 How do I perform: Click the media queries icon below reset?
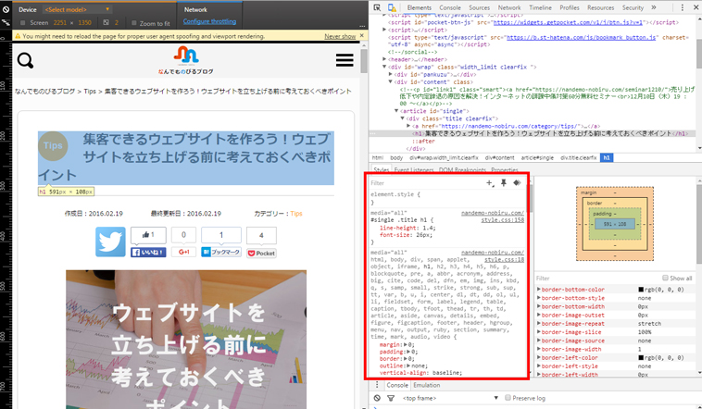click(6, 22)
